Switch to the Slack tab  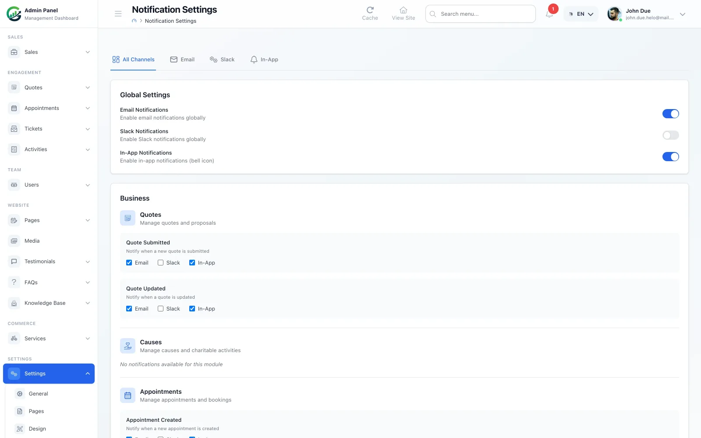pyautogui.click(x=222, y=60)
